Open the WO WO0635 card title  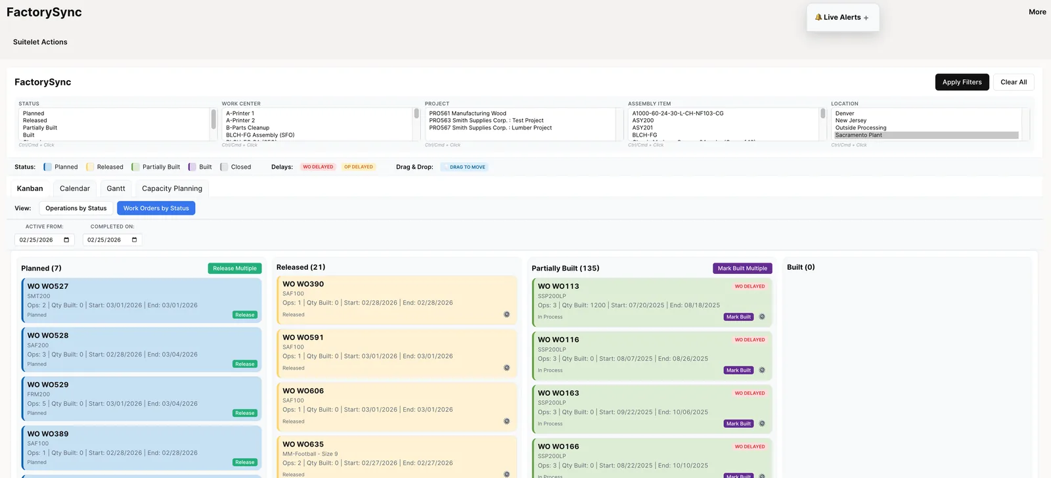(303, 445)
